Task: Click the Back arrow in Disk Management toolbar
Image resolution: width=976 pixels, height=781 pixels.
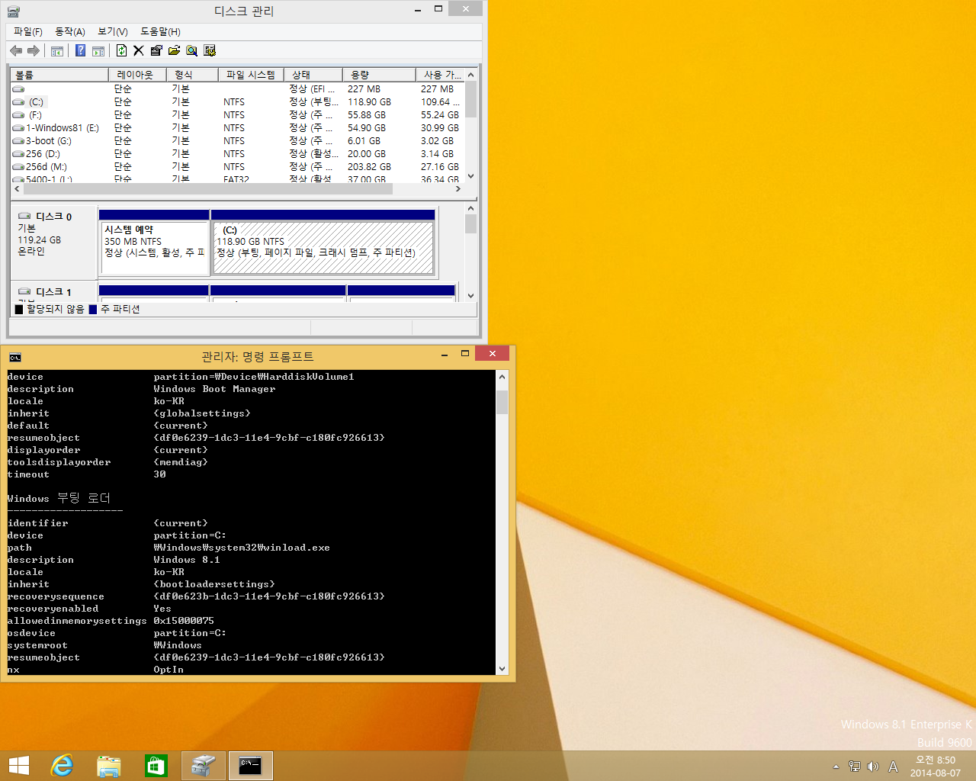Action: tap(16, 50)
